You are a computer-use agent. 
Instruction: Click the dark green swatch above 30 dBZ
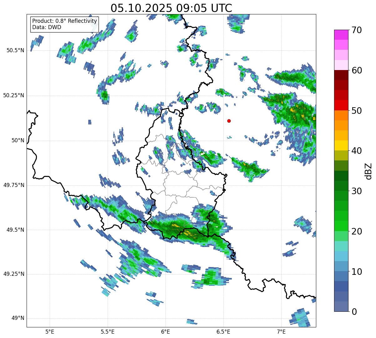pyautogui.click(x=341, y=186)
